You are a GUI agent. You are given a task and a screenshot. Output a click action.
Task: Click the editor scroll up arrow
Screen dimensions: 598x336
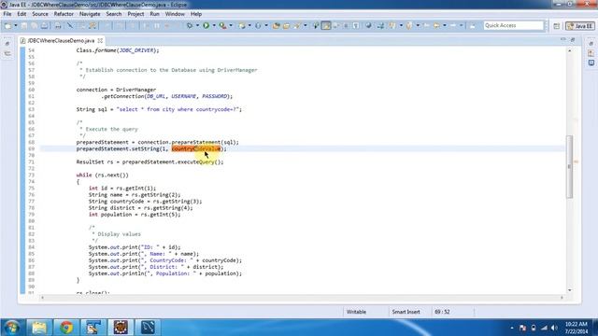(569, 50)
